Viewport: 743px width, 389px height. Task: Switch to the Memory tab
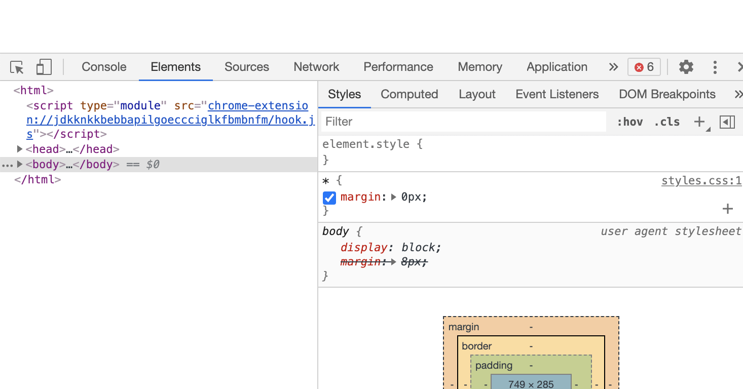pos(480,67)
